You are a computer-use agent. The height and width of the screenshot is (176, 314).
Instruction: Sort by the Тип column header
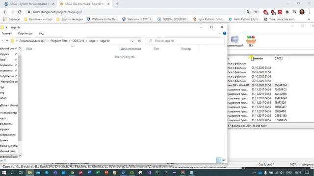click(156, 49)
